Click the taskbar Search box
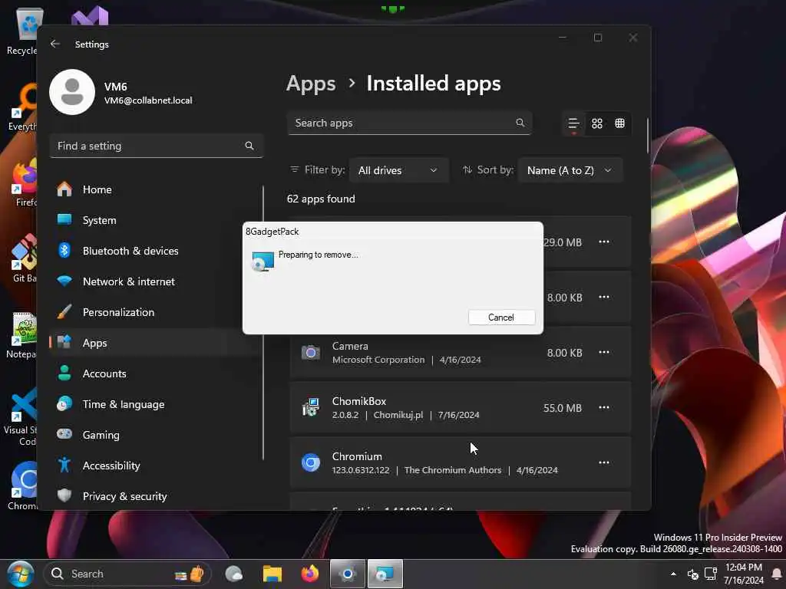 pos(127,574)
